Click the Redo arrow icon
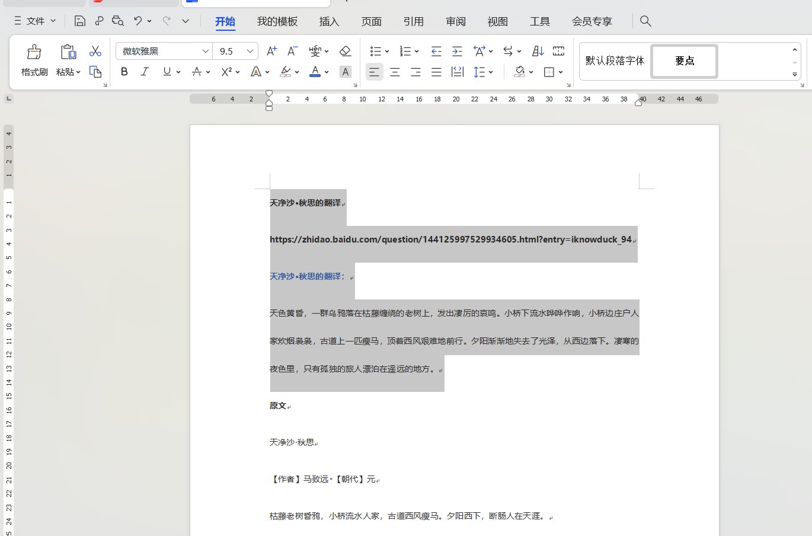 [167, 21]
